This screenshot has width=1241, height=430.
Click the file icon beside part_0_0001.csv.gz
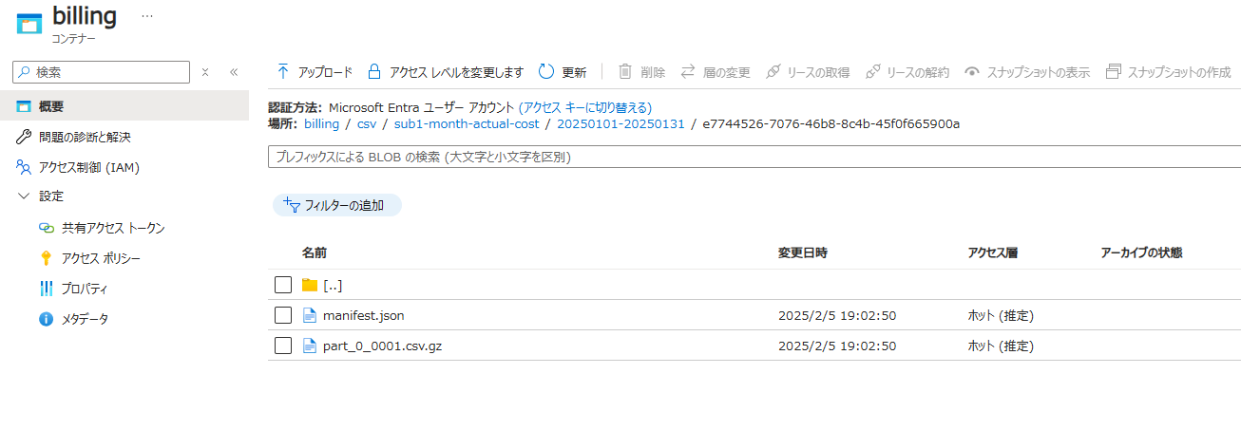tap(309, 346)
